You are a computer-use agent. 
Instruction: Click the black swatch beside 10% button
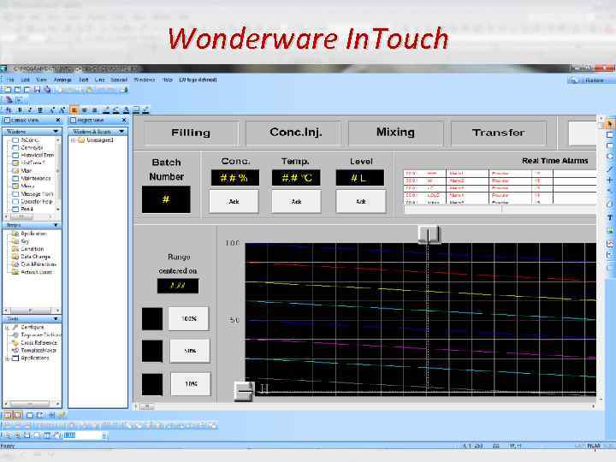click(x=152, y=384)
